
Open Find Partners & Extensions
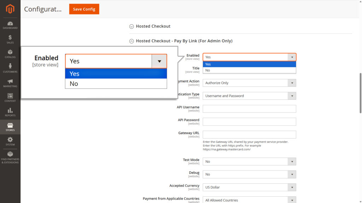pyautogui.click(x=10, y=157)
